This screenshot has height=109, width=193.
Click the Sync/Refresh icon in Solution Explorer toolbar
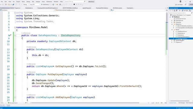coord(183,11)
